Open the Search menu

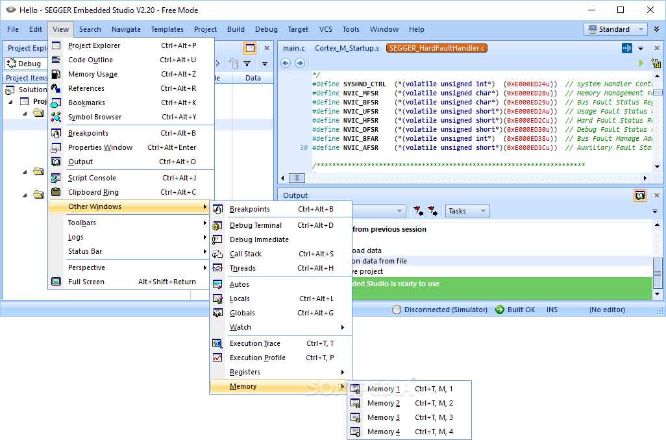(90, 29)
